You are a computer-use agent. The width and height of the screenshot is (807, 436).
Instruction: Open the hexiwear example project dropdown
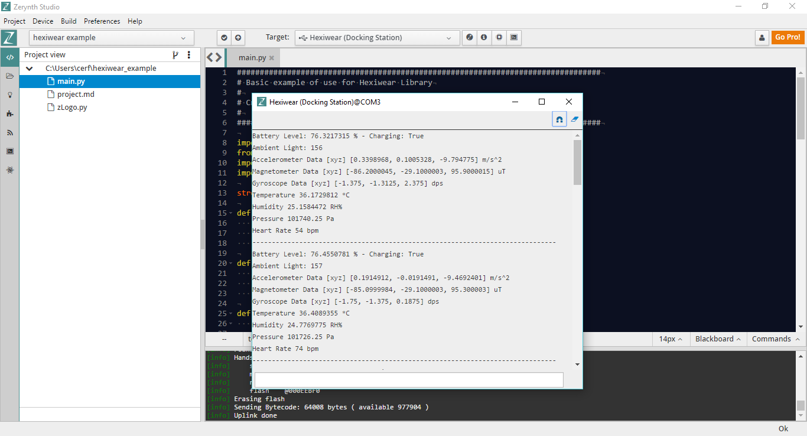tap(112, 38)
